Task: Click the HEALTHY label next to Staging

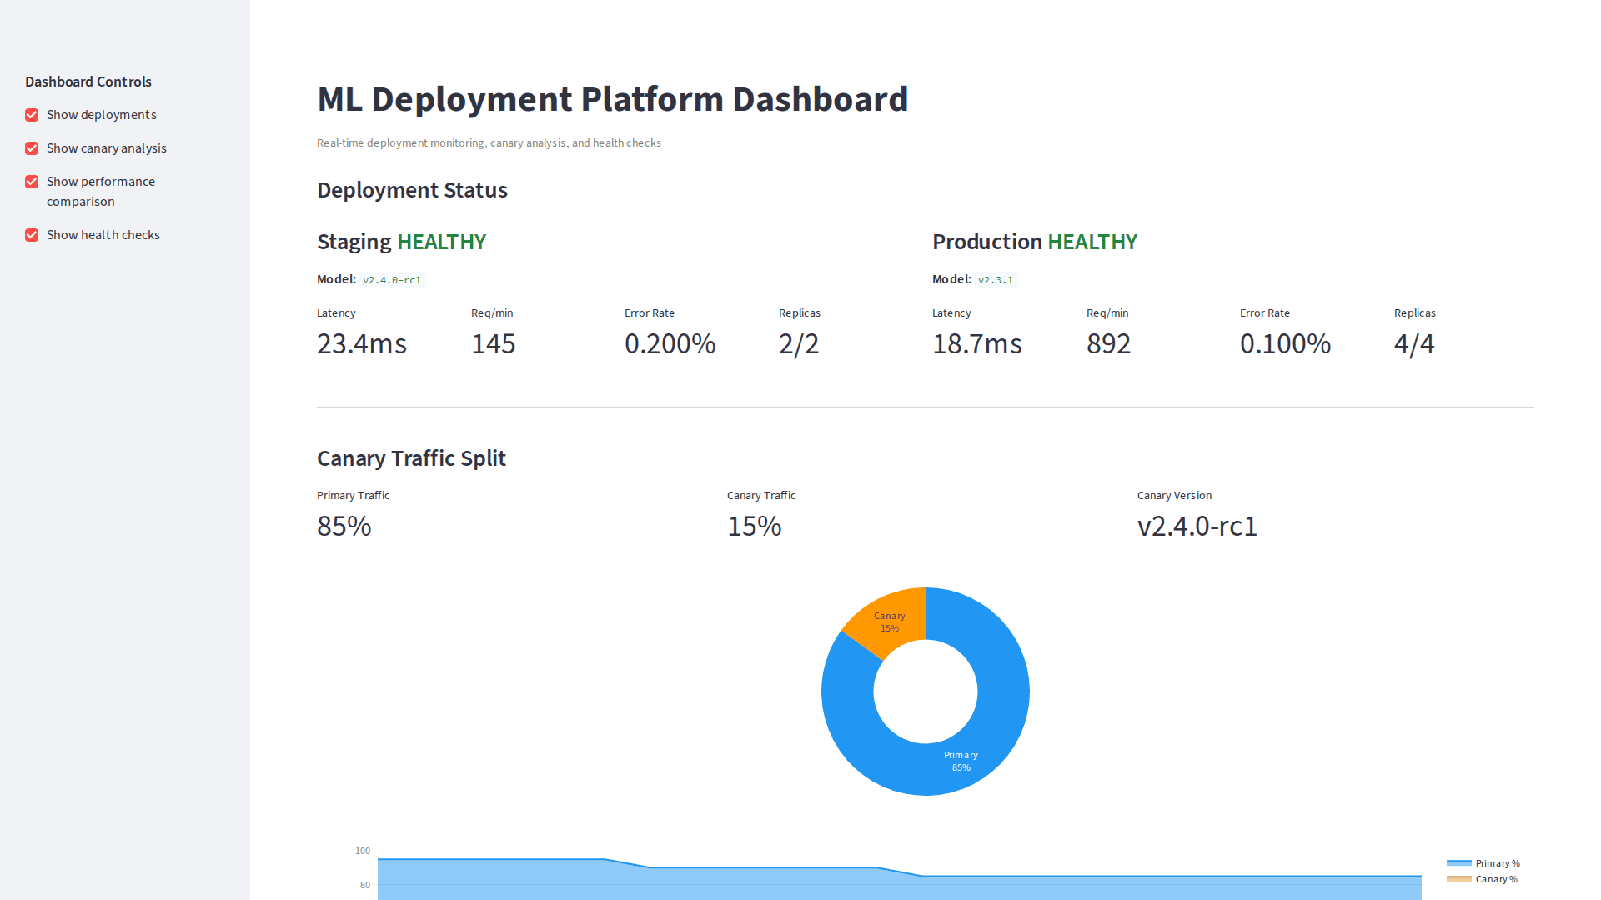Action: click(441, 242)
